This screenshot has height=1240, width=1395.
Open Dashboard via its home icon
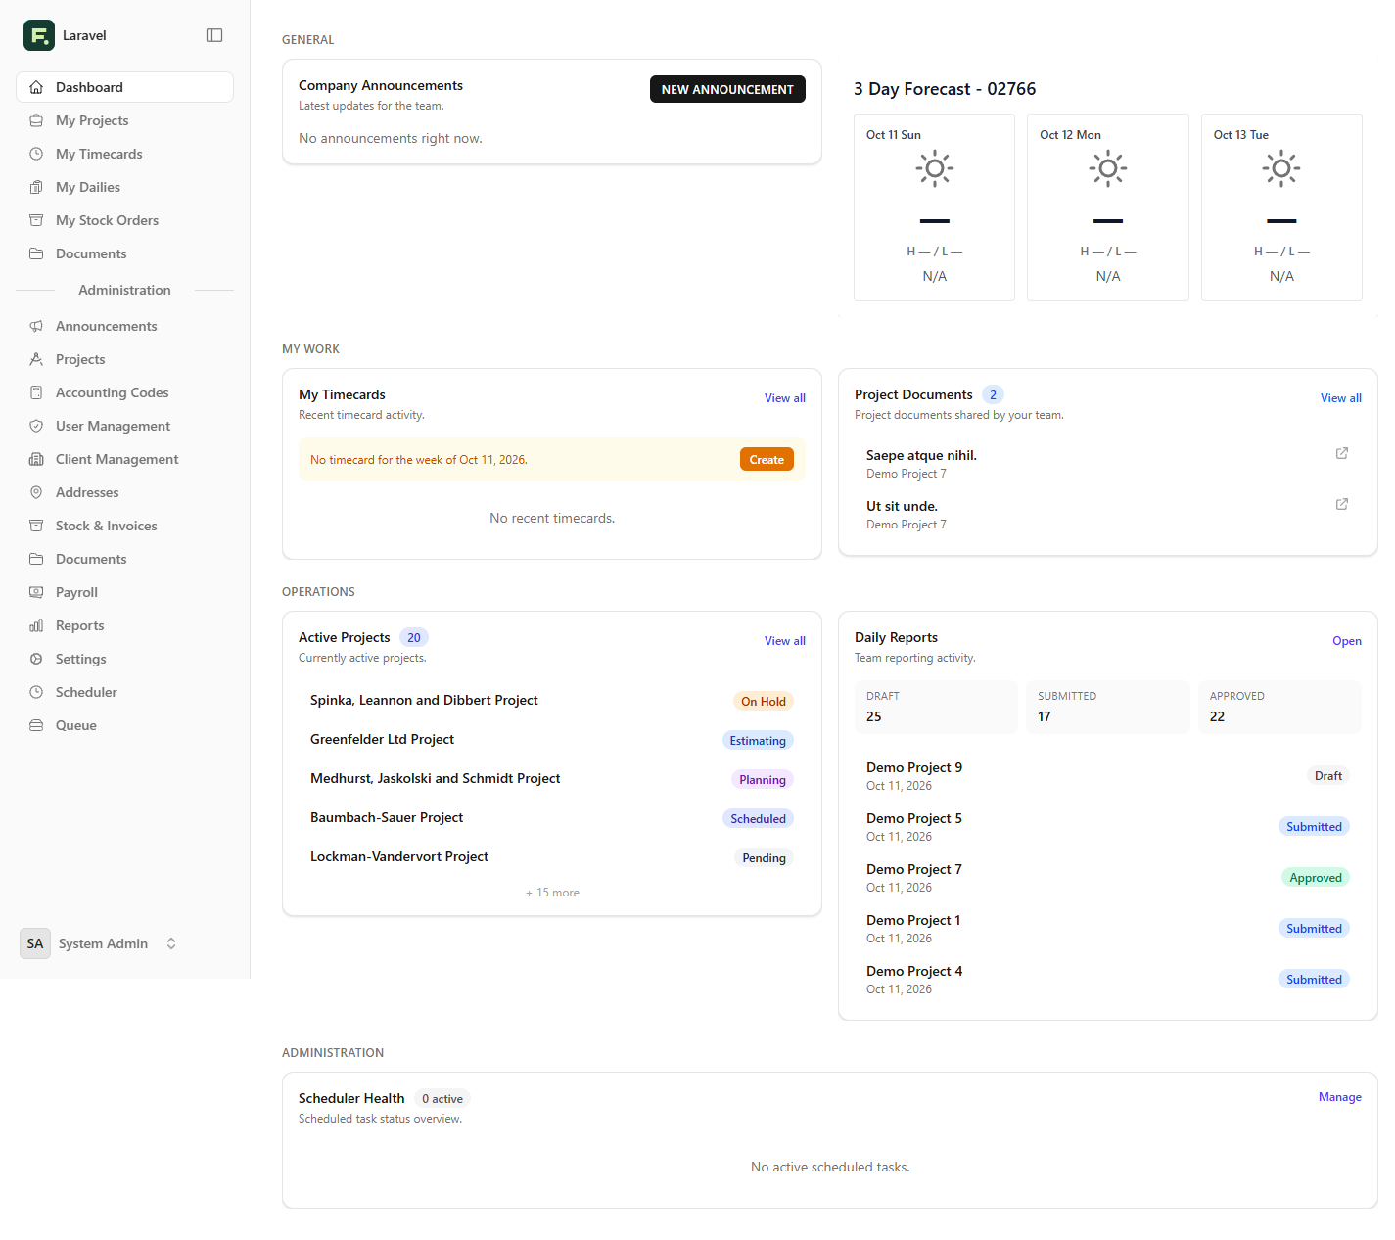36,87
